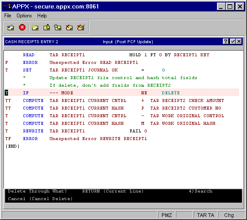Click 'TAR WORK ORIGINAL CONTROL' operand
The height and width of the screenshot is (220, 247).
pos(187,115)
